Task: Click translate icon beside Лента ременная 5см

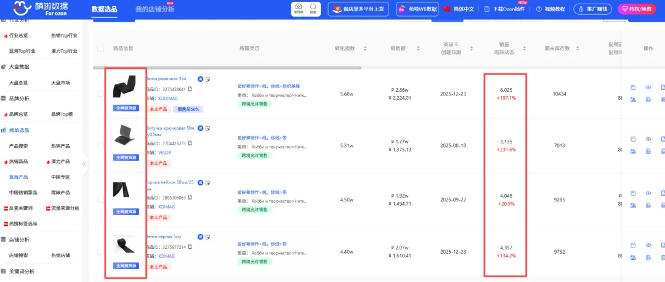Action: (x=200, y=79)
